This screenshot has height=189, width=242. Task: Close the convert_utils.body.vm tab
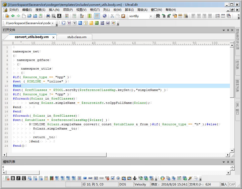click(53, 37)
